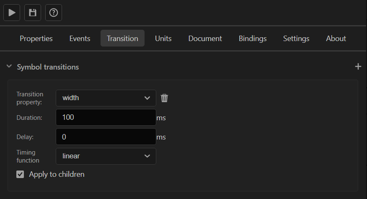Click the Play preview icon
The image size is (367, 199).
[x=12, y=13]
